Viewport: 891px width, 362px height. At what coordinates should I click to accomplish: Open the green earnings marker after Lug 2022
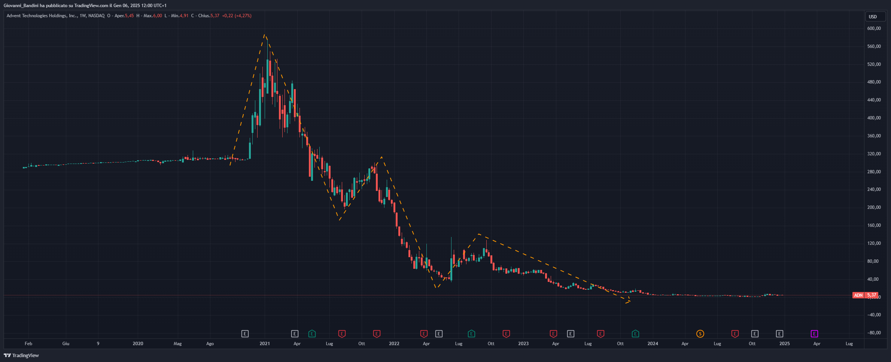coord(471,334)
